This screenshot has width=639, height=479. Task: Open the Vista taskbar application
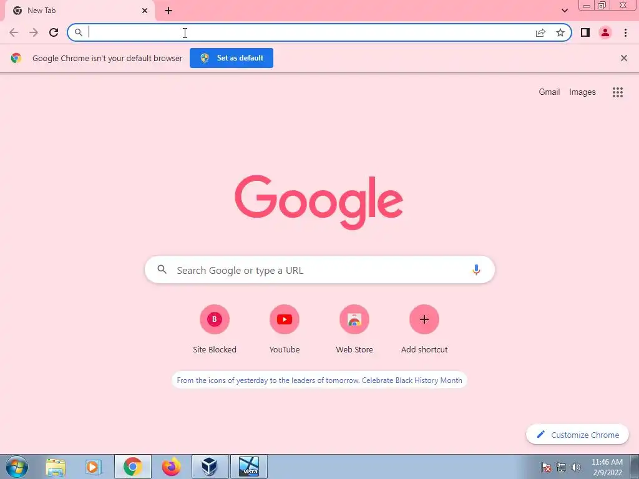pos(249,467)
